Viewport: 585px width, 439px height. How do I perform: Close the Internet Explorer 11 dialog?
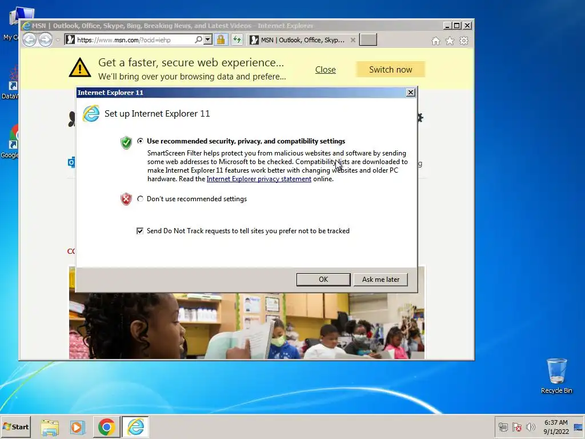point(410,93)
